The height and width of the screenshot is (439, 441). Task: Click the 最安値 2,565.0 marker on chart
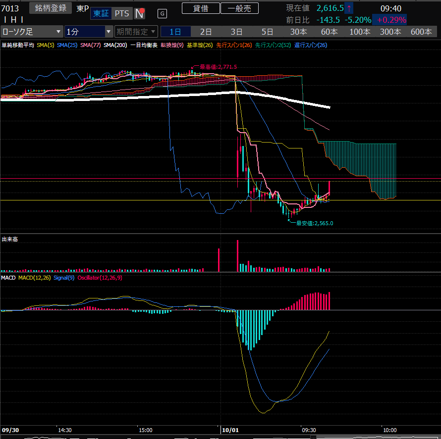tap(314, 223)
